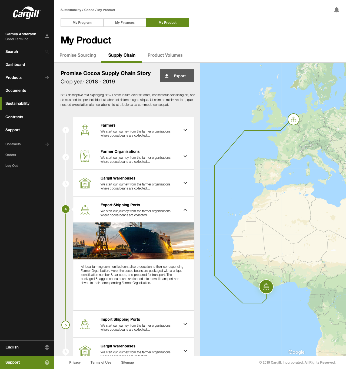Open Terms of Use link
346x369 pixels.
point(101,363)
